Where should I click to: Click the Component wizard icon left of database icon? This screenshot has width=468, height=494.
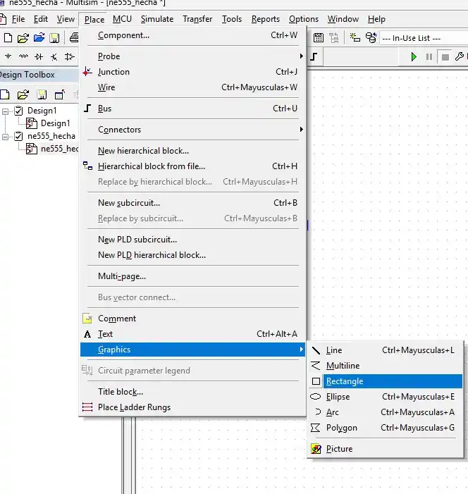click(355, 37)
